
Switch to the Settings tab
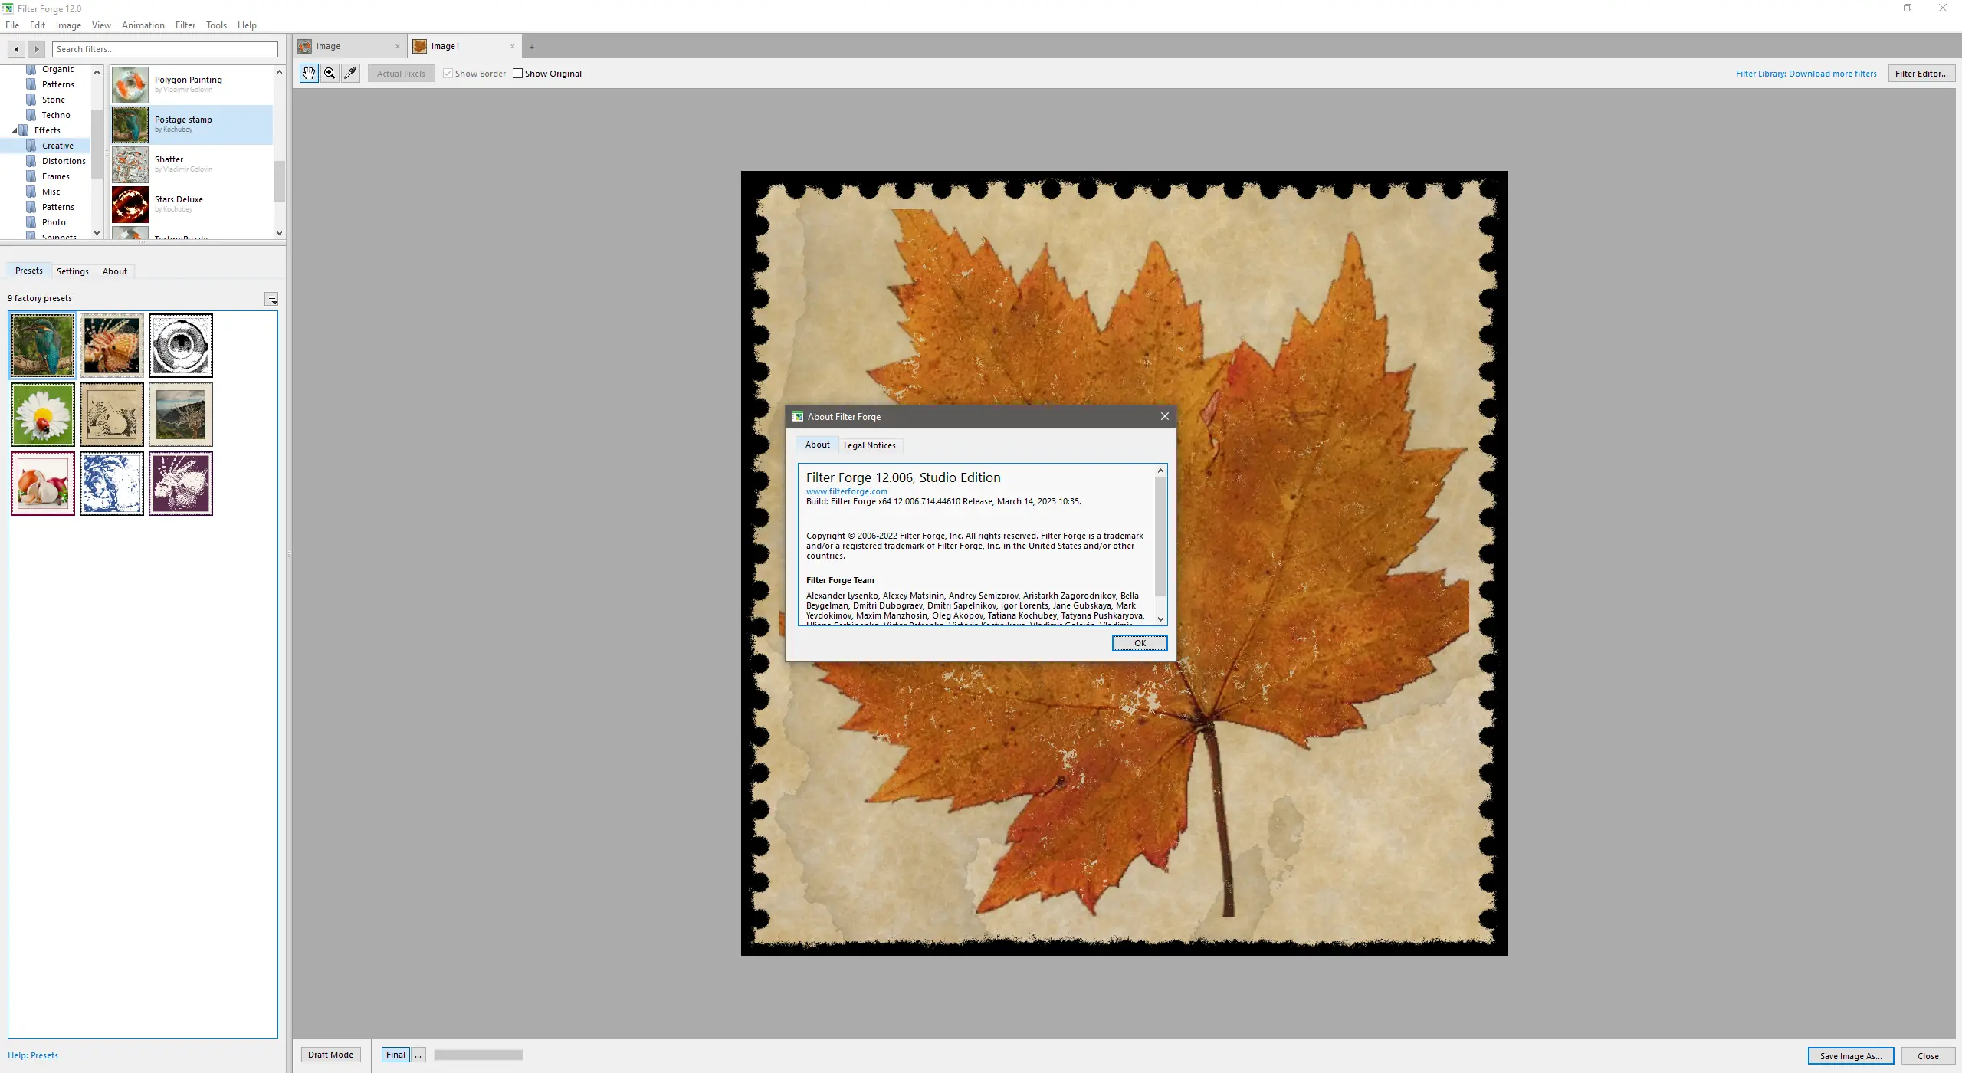73,271
